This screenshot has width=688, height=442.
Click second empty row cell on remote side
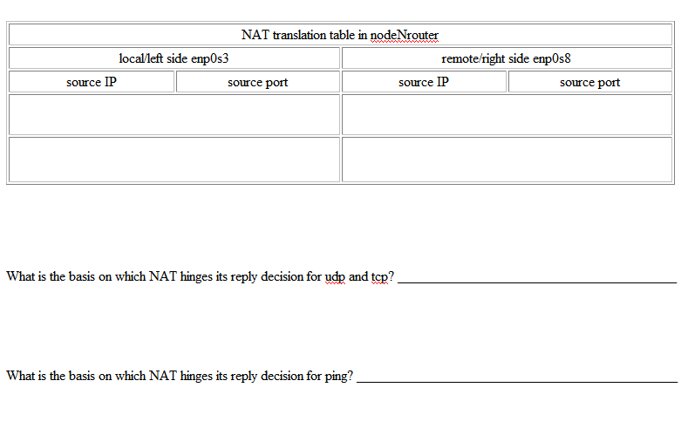[x=506, y=159]
